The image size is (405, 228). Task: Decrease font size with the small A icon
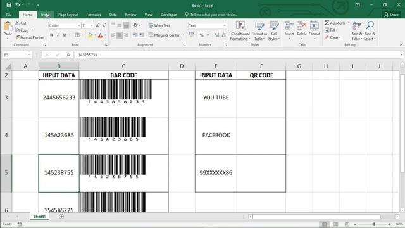104,25
